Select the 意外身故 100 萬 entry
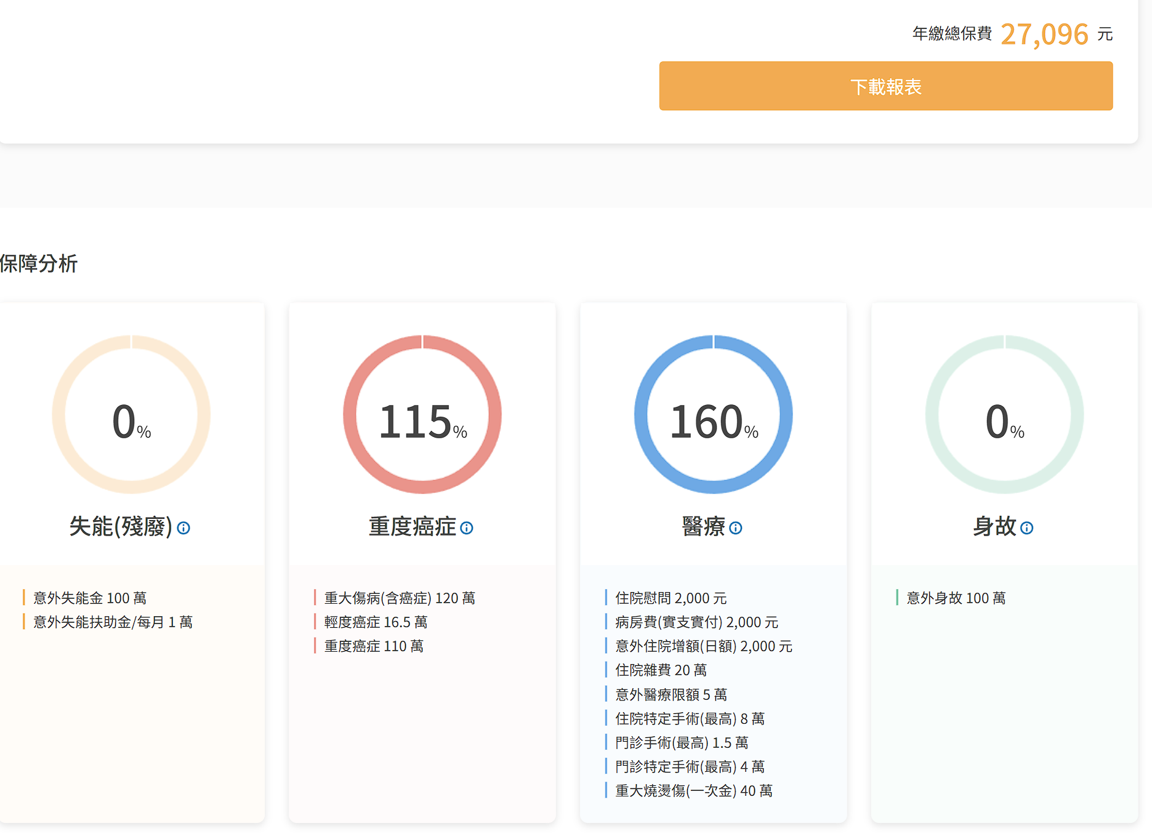The width and height of the screenshot is (1152, 834). (x=956, y=598)
